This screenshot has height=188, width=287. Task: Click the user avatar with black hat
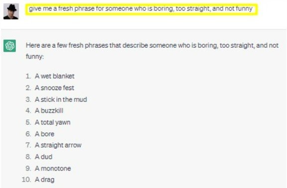[11, 11]
